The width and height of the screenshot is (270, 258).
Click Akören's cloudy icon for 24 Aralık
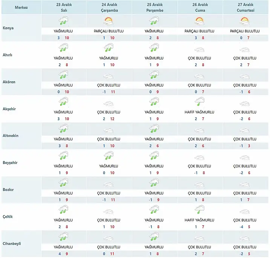[108, 75]
